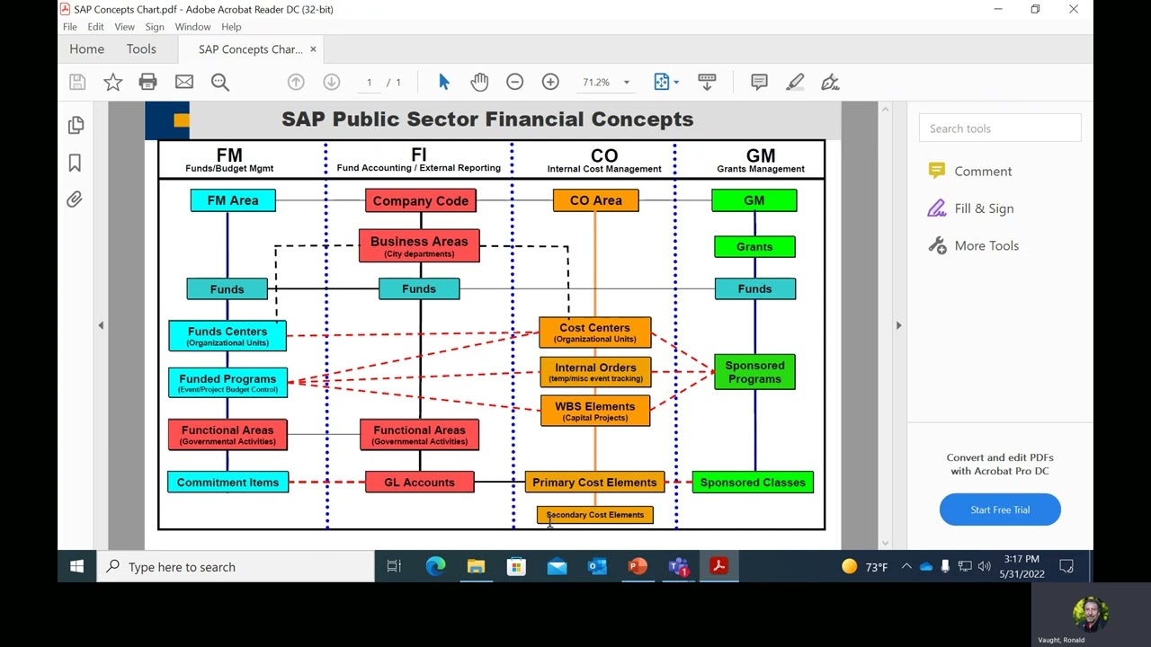Switch to the Home tab

tap(86, 49)
